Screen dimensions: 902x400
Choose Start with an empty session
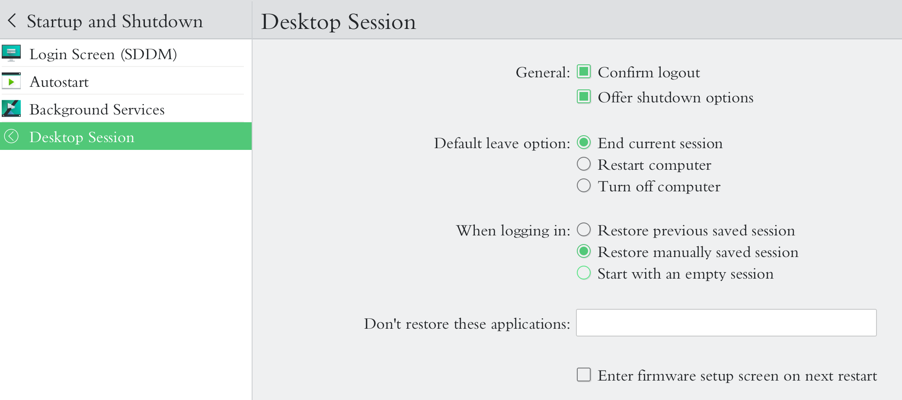click(x=584, y=273)
